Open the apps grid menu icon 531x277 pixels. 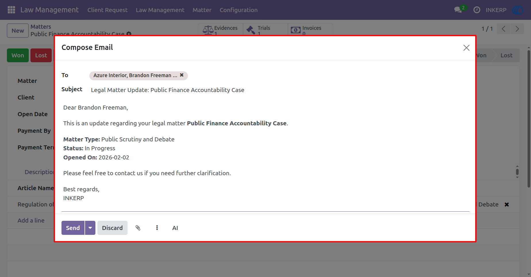click(11, 10)
